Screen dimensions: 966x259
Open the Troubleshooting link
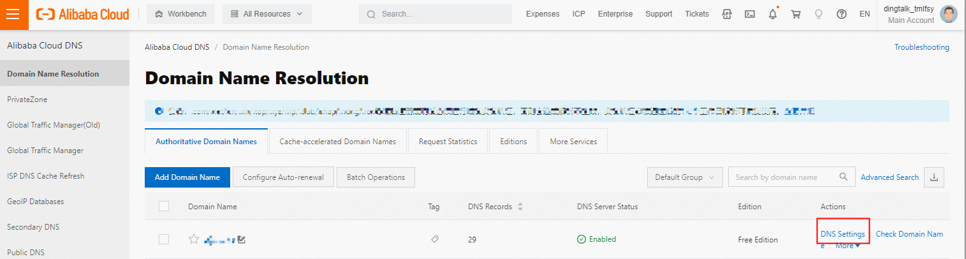click(921, 47)
